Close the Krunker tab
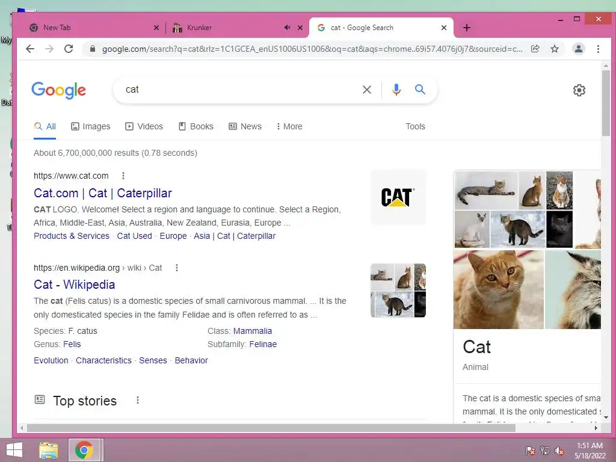This screenshot has height=462, width=616. [x=300, y=28]
